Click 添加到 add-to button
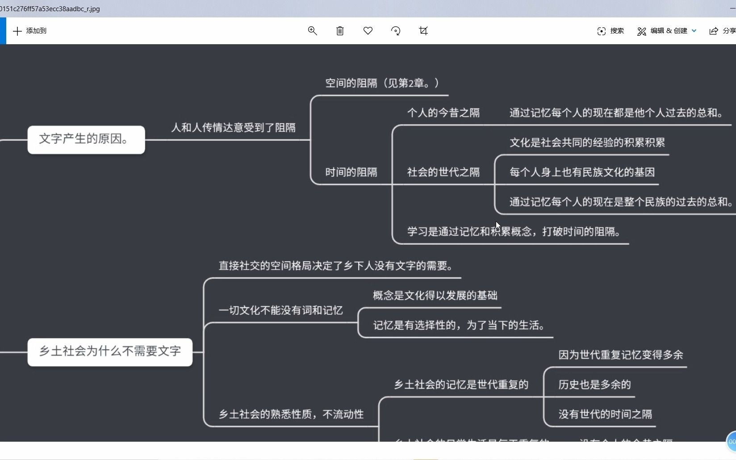The image size is (736, 460). 29,31
